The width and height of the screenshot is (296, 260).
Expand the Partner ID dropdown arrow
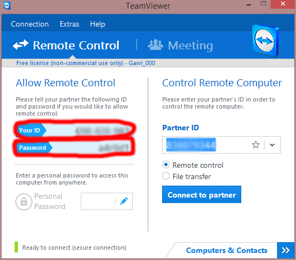pos(272,145)
